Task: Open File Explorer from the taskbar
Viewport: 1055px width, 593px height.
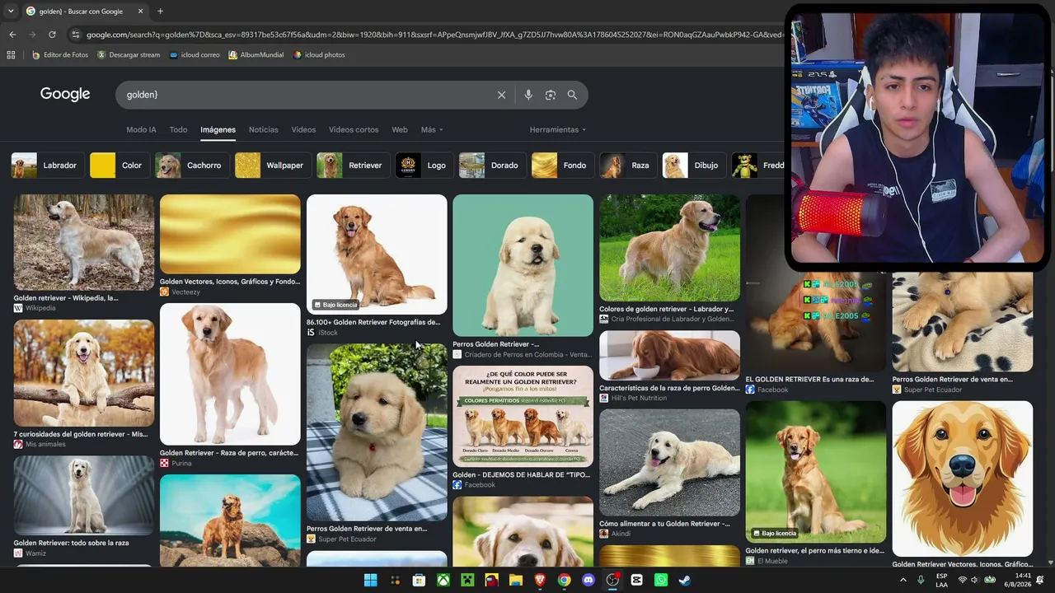Action: [516, 580]
